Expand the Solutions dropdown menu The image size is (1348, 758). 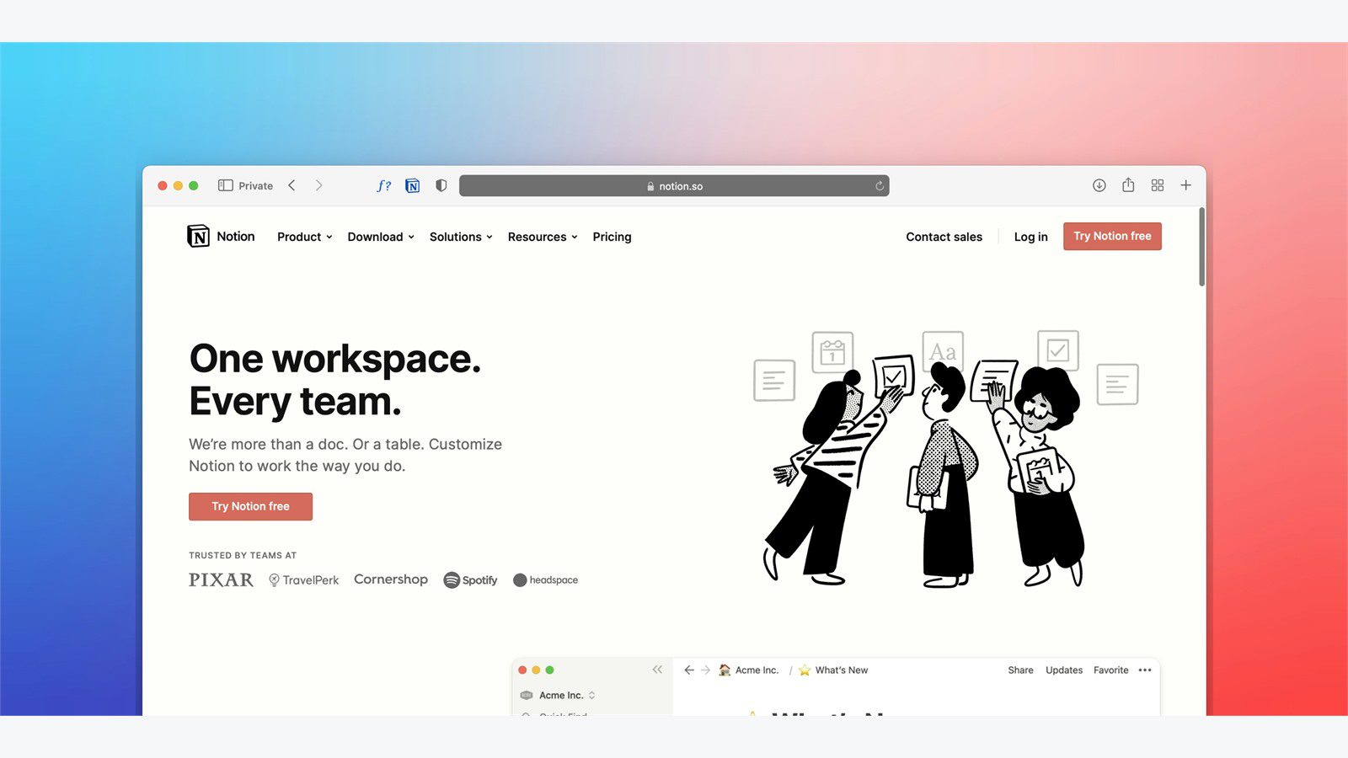coord(461,237)
